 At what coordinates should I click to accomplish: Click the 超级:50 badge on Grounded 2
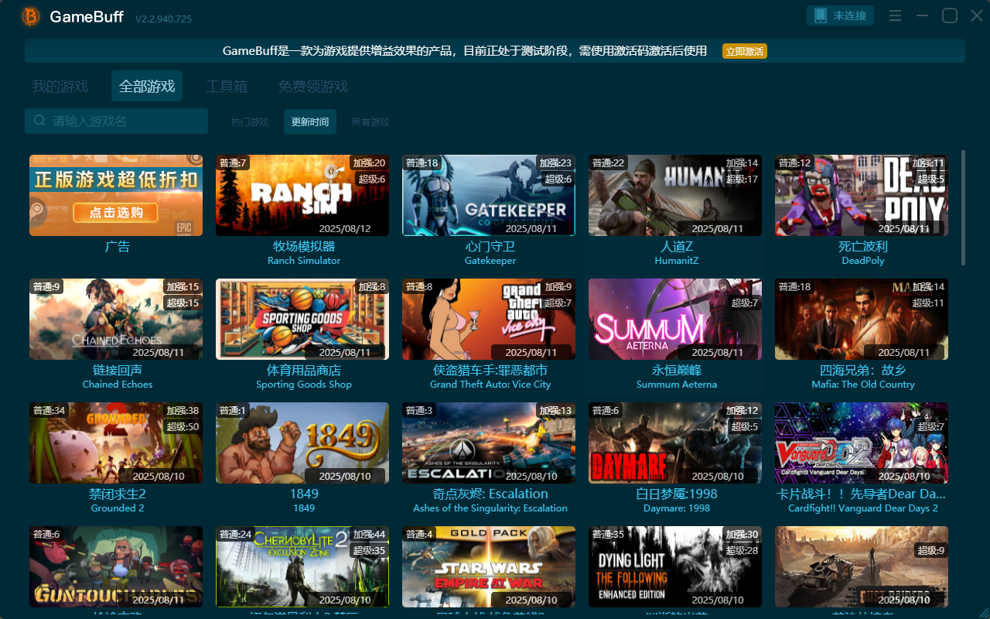183,426
